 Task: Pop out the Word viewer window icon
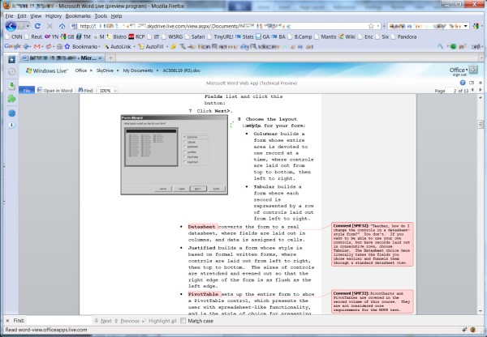coord(472,83)
